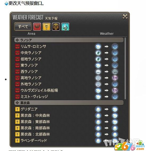146x151 pixels.
Task: Click the すべて filter button
Action: pyautogui.click(x=23, y=27)
